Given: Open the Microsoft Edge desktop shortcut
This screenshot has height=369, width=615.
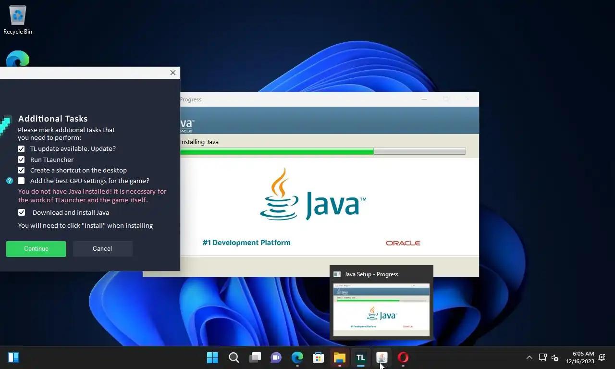Looking at the screenshot, I should (x=18, y=59).
